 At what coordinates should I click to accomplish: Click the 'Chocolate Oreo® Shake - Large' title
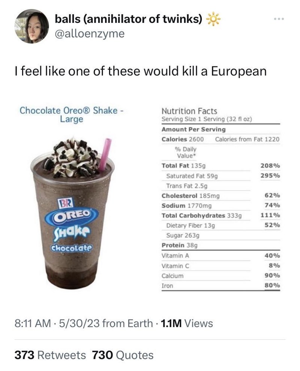pyautogui.click(x=72, y=115)
